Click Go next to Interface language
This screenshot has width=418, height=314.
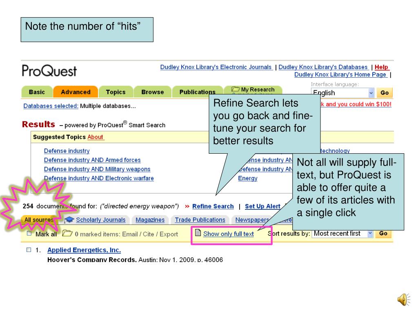click(x=385, y=93)
